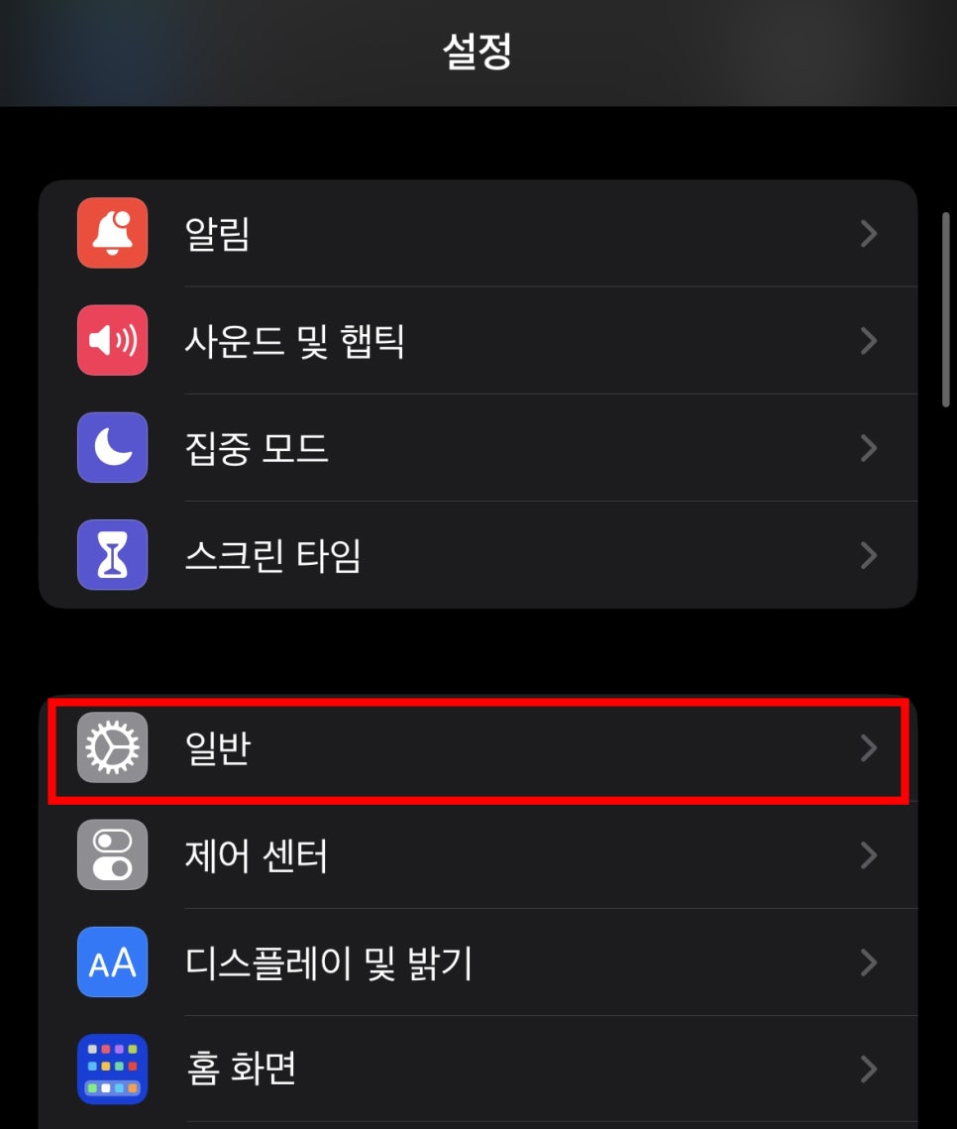Open 스크린 타임 chevron arrow
Screen dimensions: 957x1129
pos(869,555)
